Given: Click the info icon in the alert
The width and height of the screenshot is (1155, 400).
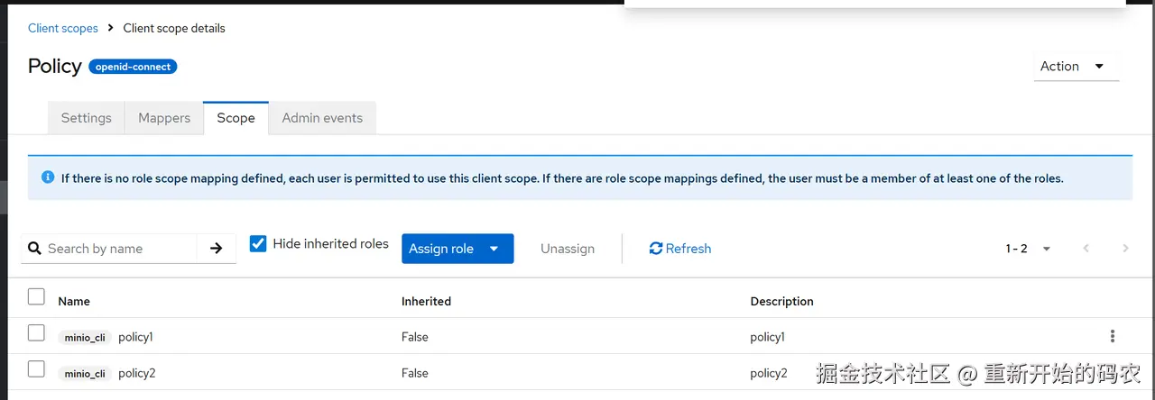Looking at the screenshot, I should click(x=48, y=177).
